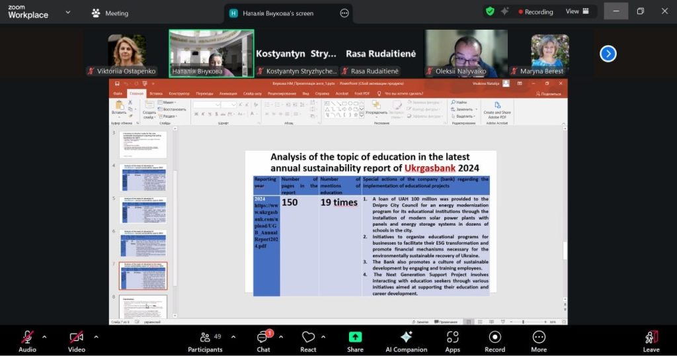Viewport: 677px width, 356px height.
Task: Show next participants with arrow button
Action: 608,54
